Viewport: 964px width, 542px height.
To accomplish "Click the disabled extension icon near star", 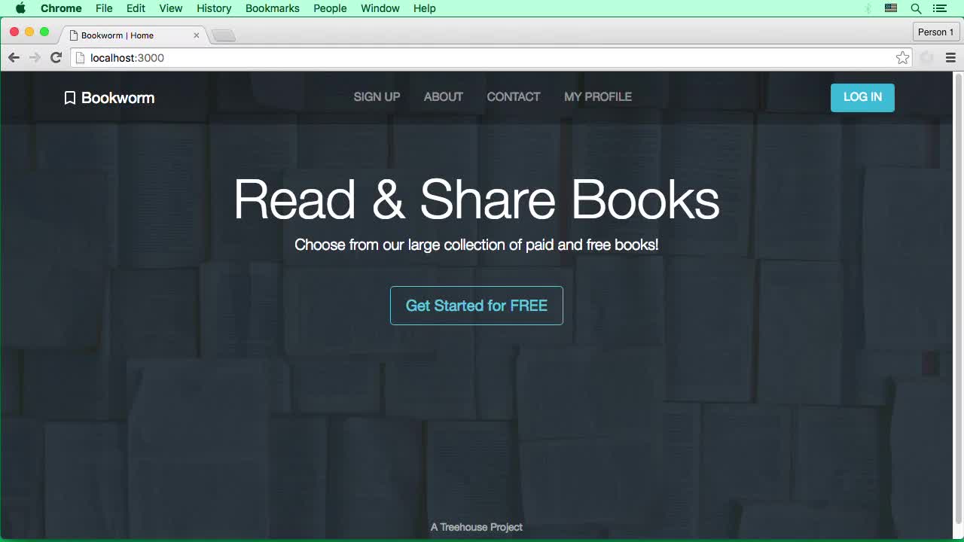I will [x=926, y=58].
